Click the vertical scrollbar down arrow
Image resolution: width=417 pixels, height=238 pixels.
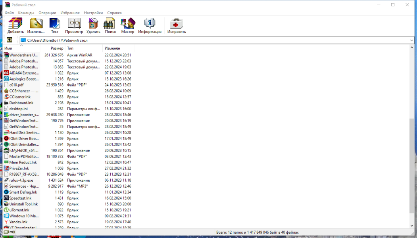(412, 225)
